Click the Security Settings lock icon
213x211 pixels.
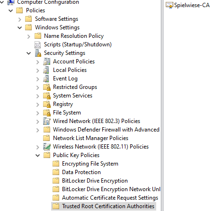click(38, 53)
